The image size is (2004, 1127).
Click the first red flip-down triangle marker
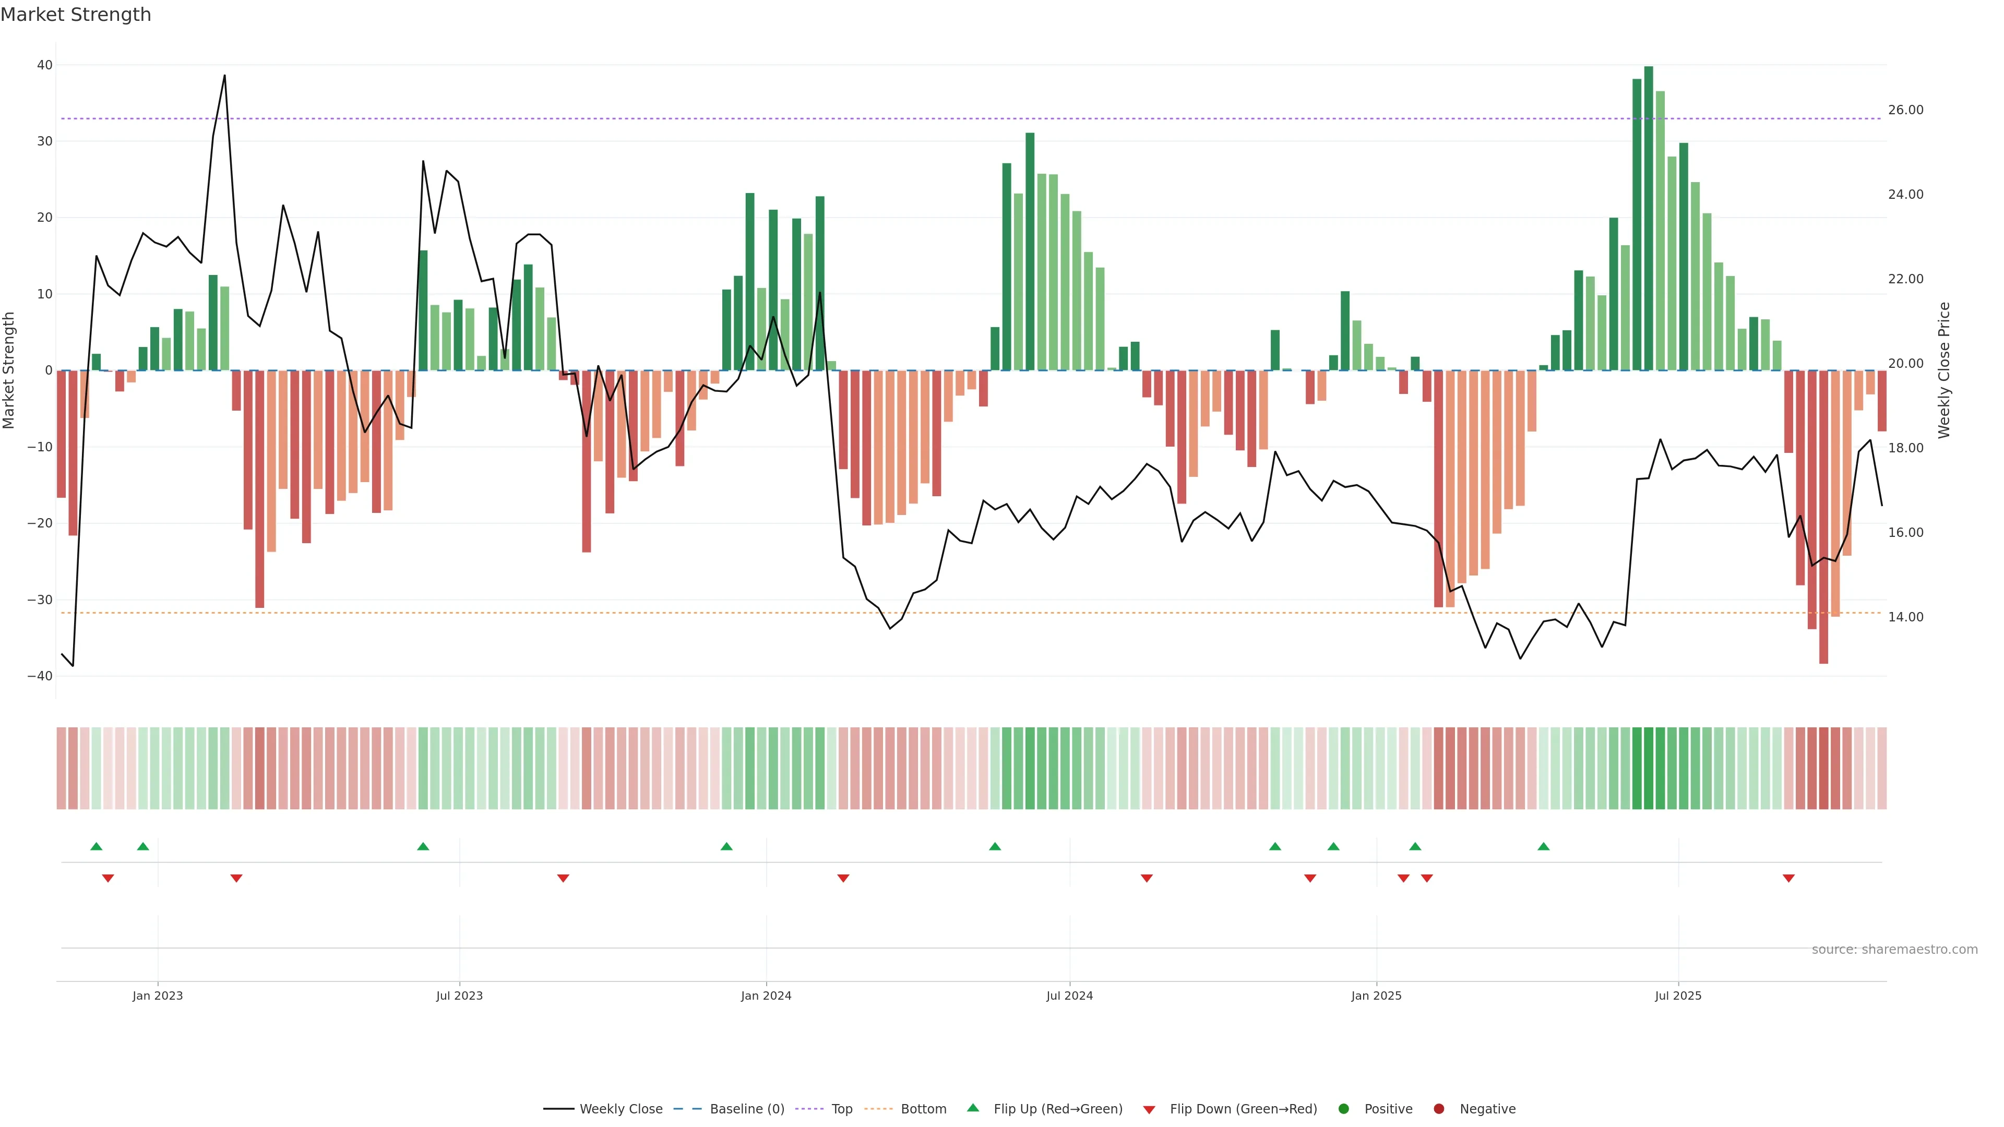click(x=108, y=878)
